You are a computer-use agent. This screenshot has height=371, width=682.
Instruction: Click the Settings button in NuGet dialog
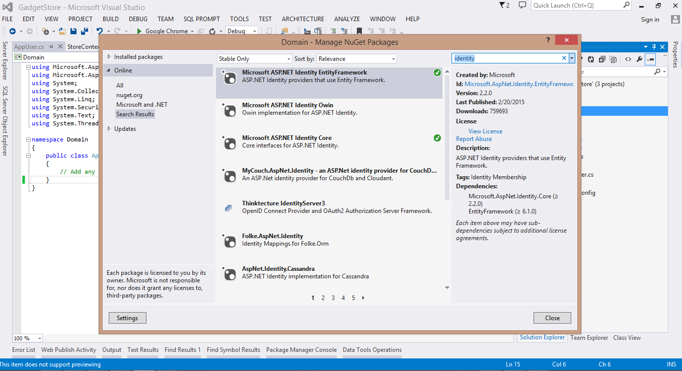pos(127,318)
